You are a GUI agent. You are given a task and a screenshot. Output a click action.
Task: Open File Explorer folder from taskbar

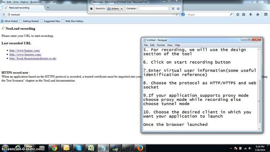click(x=66, y=148)
